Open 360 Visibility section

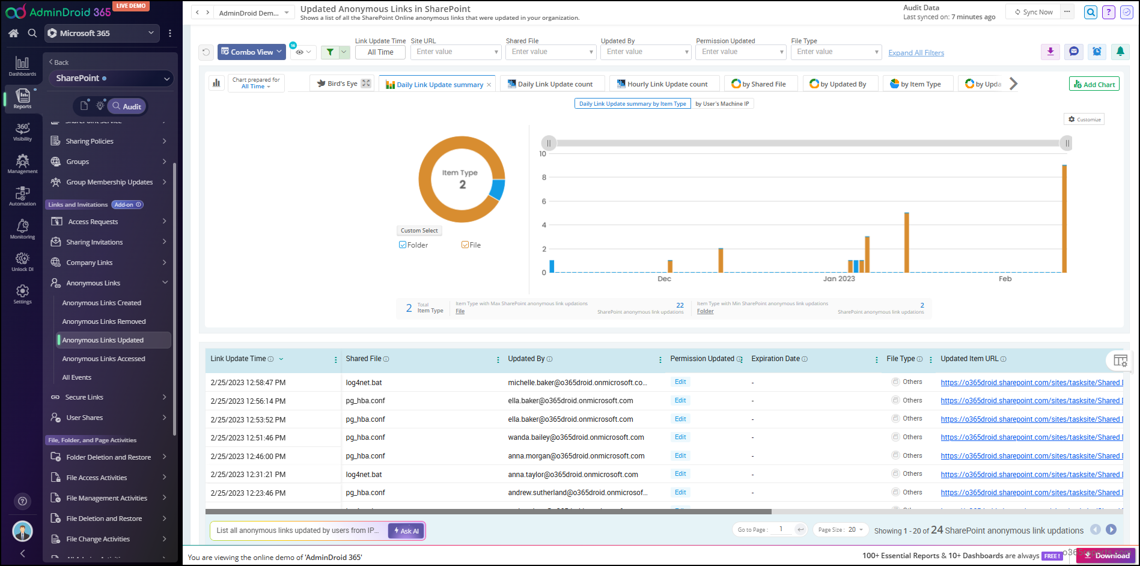click(x=22, y=132)
